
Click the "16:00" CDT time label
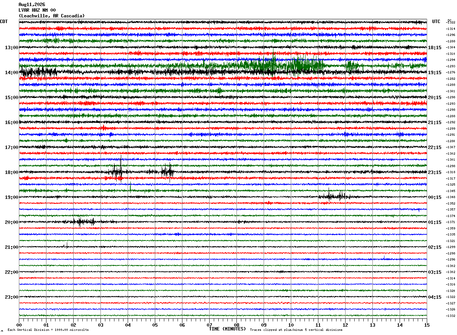[x=11, y=123]
